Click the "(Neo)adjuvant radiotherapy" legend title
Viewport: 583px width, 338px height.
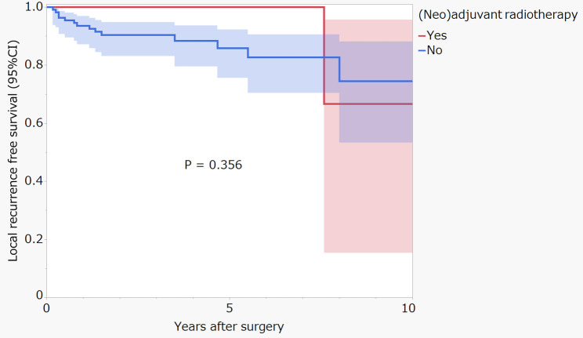(x=492, y=15)
